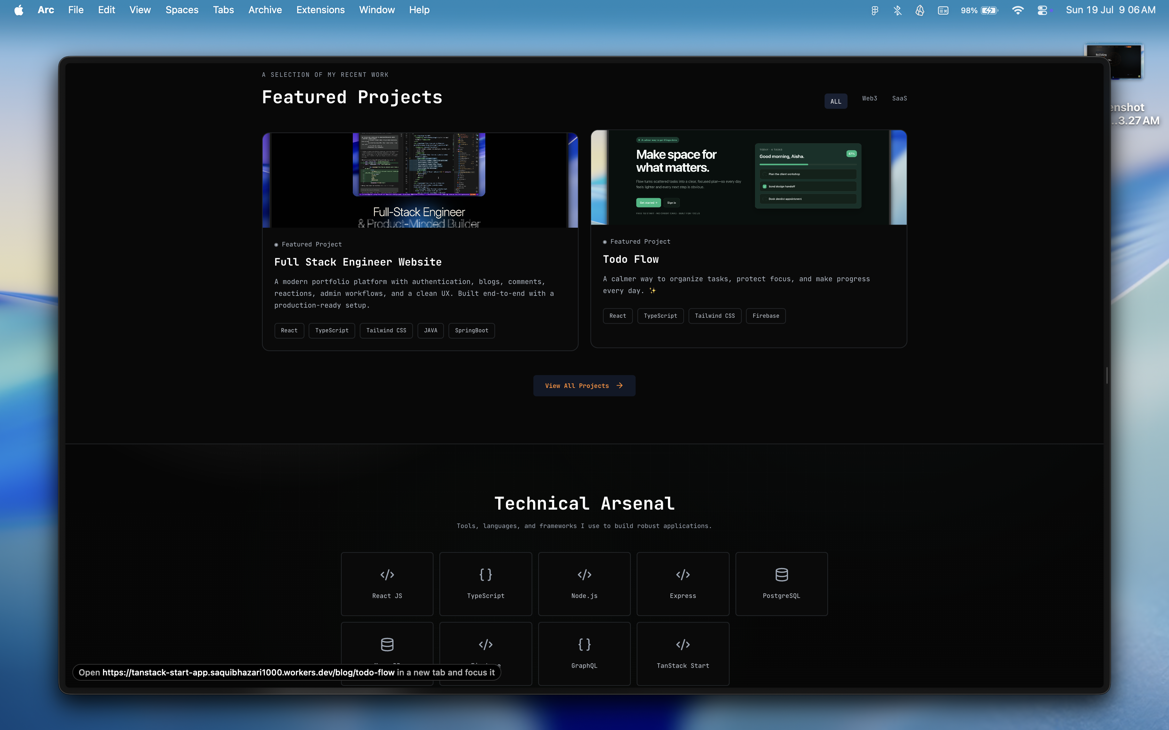Select the SaaS projects filter
The height and width of the screenshot is (730, 1169).
pyautogui.click(x=899, y=98)
